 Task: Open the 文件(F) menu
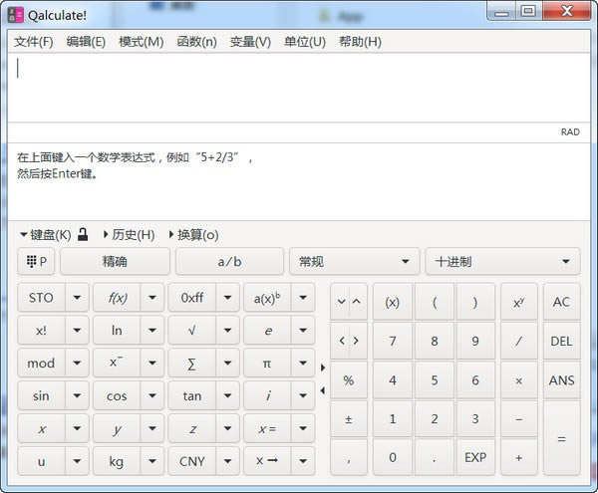coord(34,42)
